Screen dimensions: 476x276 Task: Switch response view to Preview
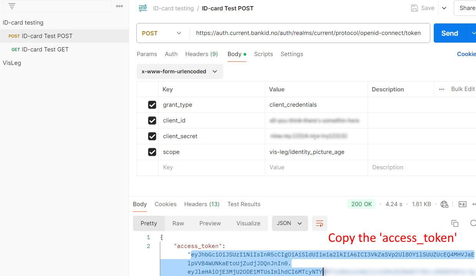pyautogui.click(x=210, y=223)
